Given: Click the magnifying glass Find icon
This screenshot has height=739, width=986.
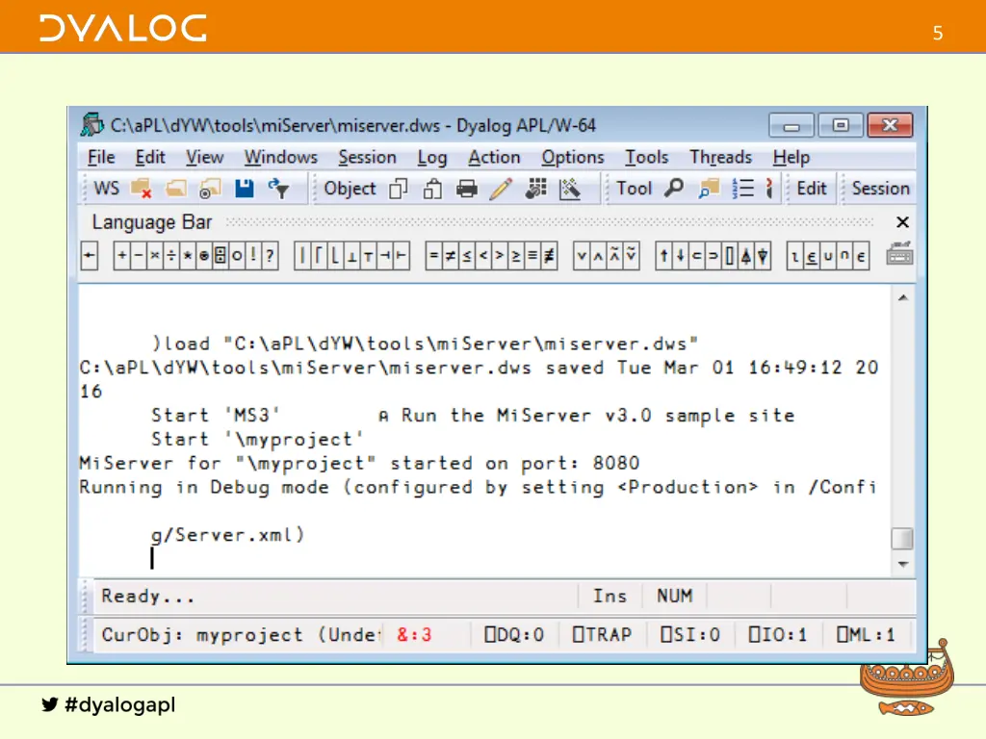Looking at the screenshot, I should coord(674,188).
